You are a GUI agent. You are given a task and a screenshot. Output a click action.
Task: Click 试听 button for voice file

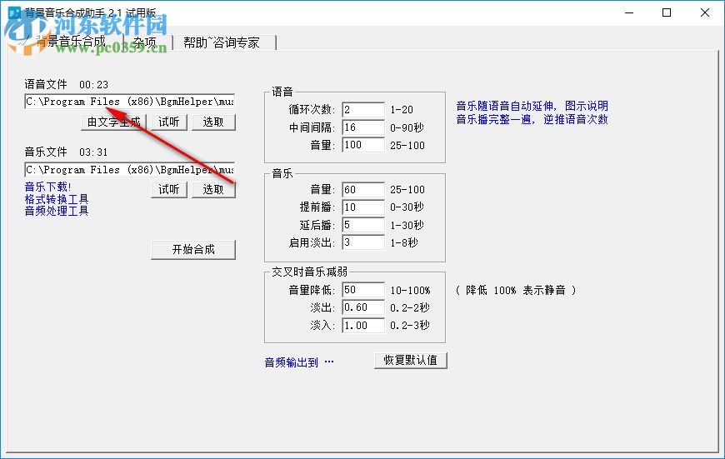coord(169,122)
